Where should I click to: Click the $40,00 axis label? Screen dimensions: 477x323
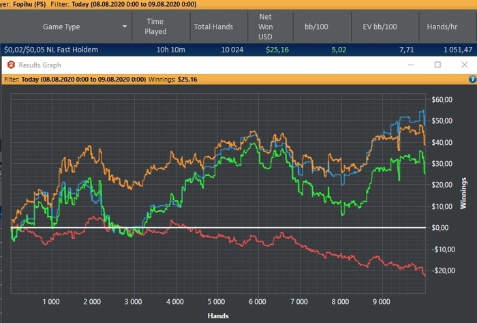tap(442, 142)
